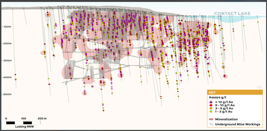267x131 pixels.
Task: Select the yellow 1 - 3 g/t Au marker
Action: [x=211, y=112]
